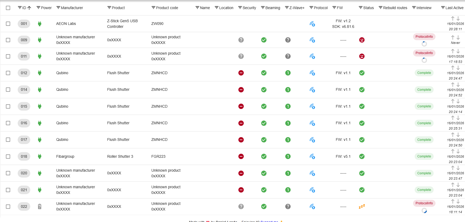
Task: Click the Z-Wave+ version icon for node 015
Action: coord(288,106)
